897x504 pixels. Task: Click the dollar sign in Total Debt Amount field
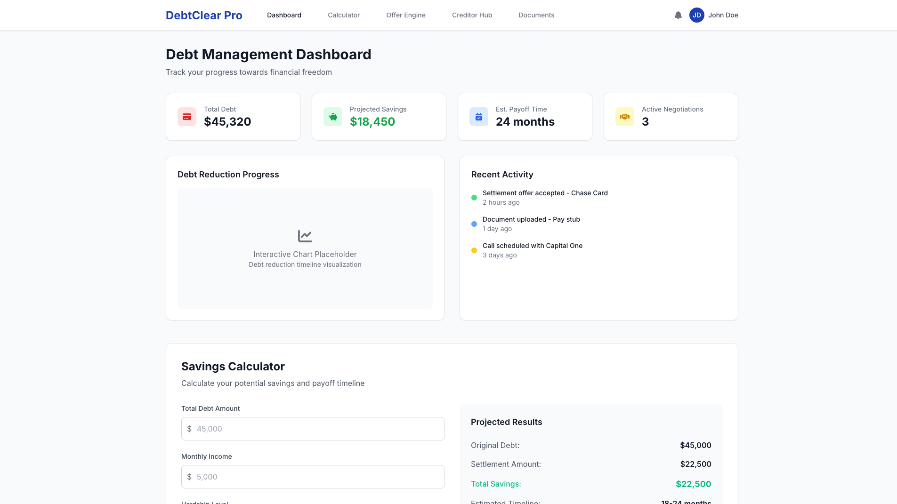[x=190, y=428]
